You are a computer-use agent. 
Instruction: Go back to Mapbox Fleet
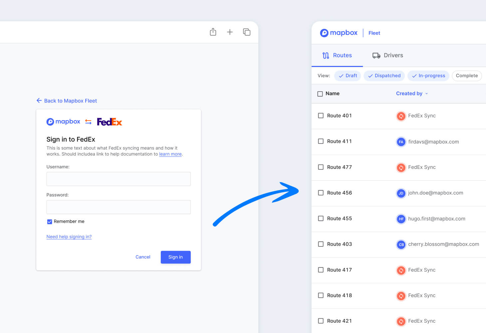(67, 101)
